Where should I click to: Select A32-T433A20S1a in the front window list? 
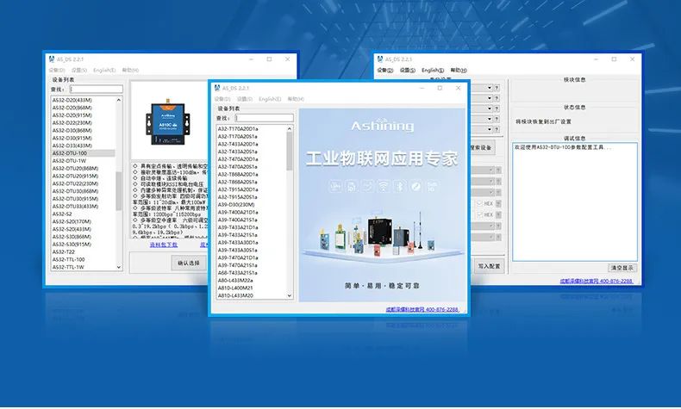click(x=238, y=152)
